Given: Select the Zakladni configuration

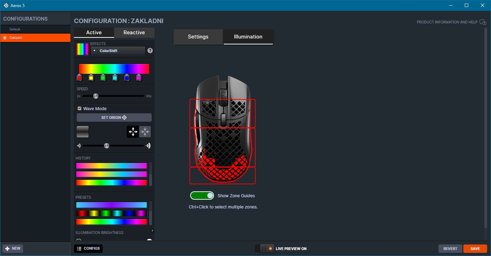Looking at the screenshot, I should point(35,38).
